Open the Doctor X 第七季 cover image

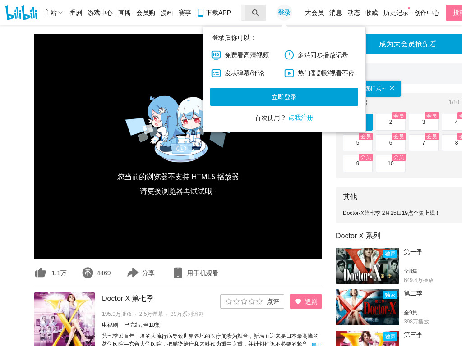(x=65, y=319)
